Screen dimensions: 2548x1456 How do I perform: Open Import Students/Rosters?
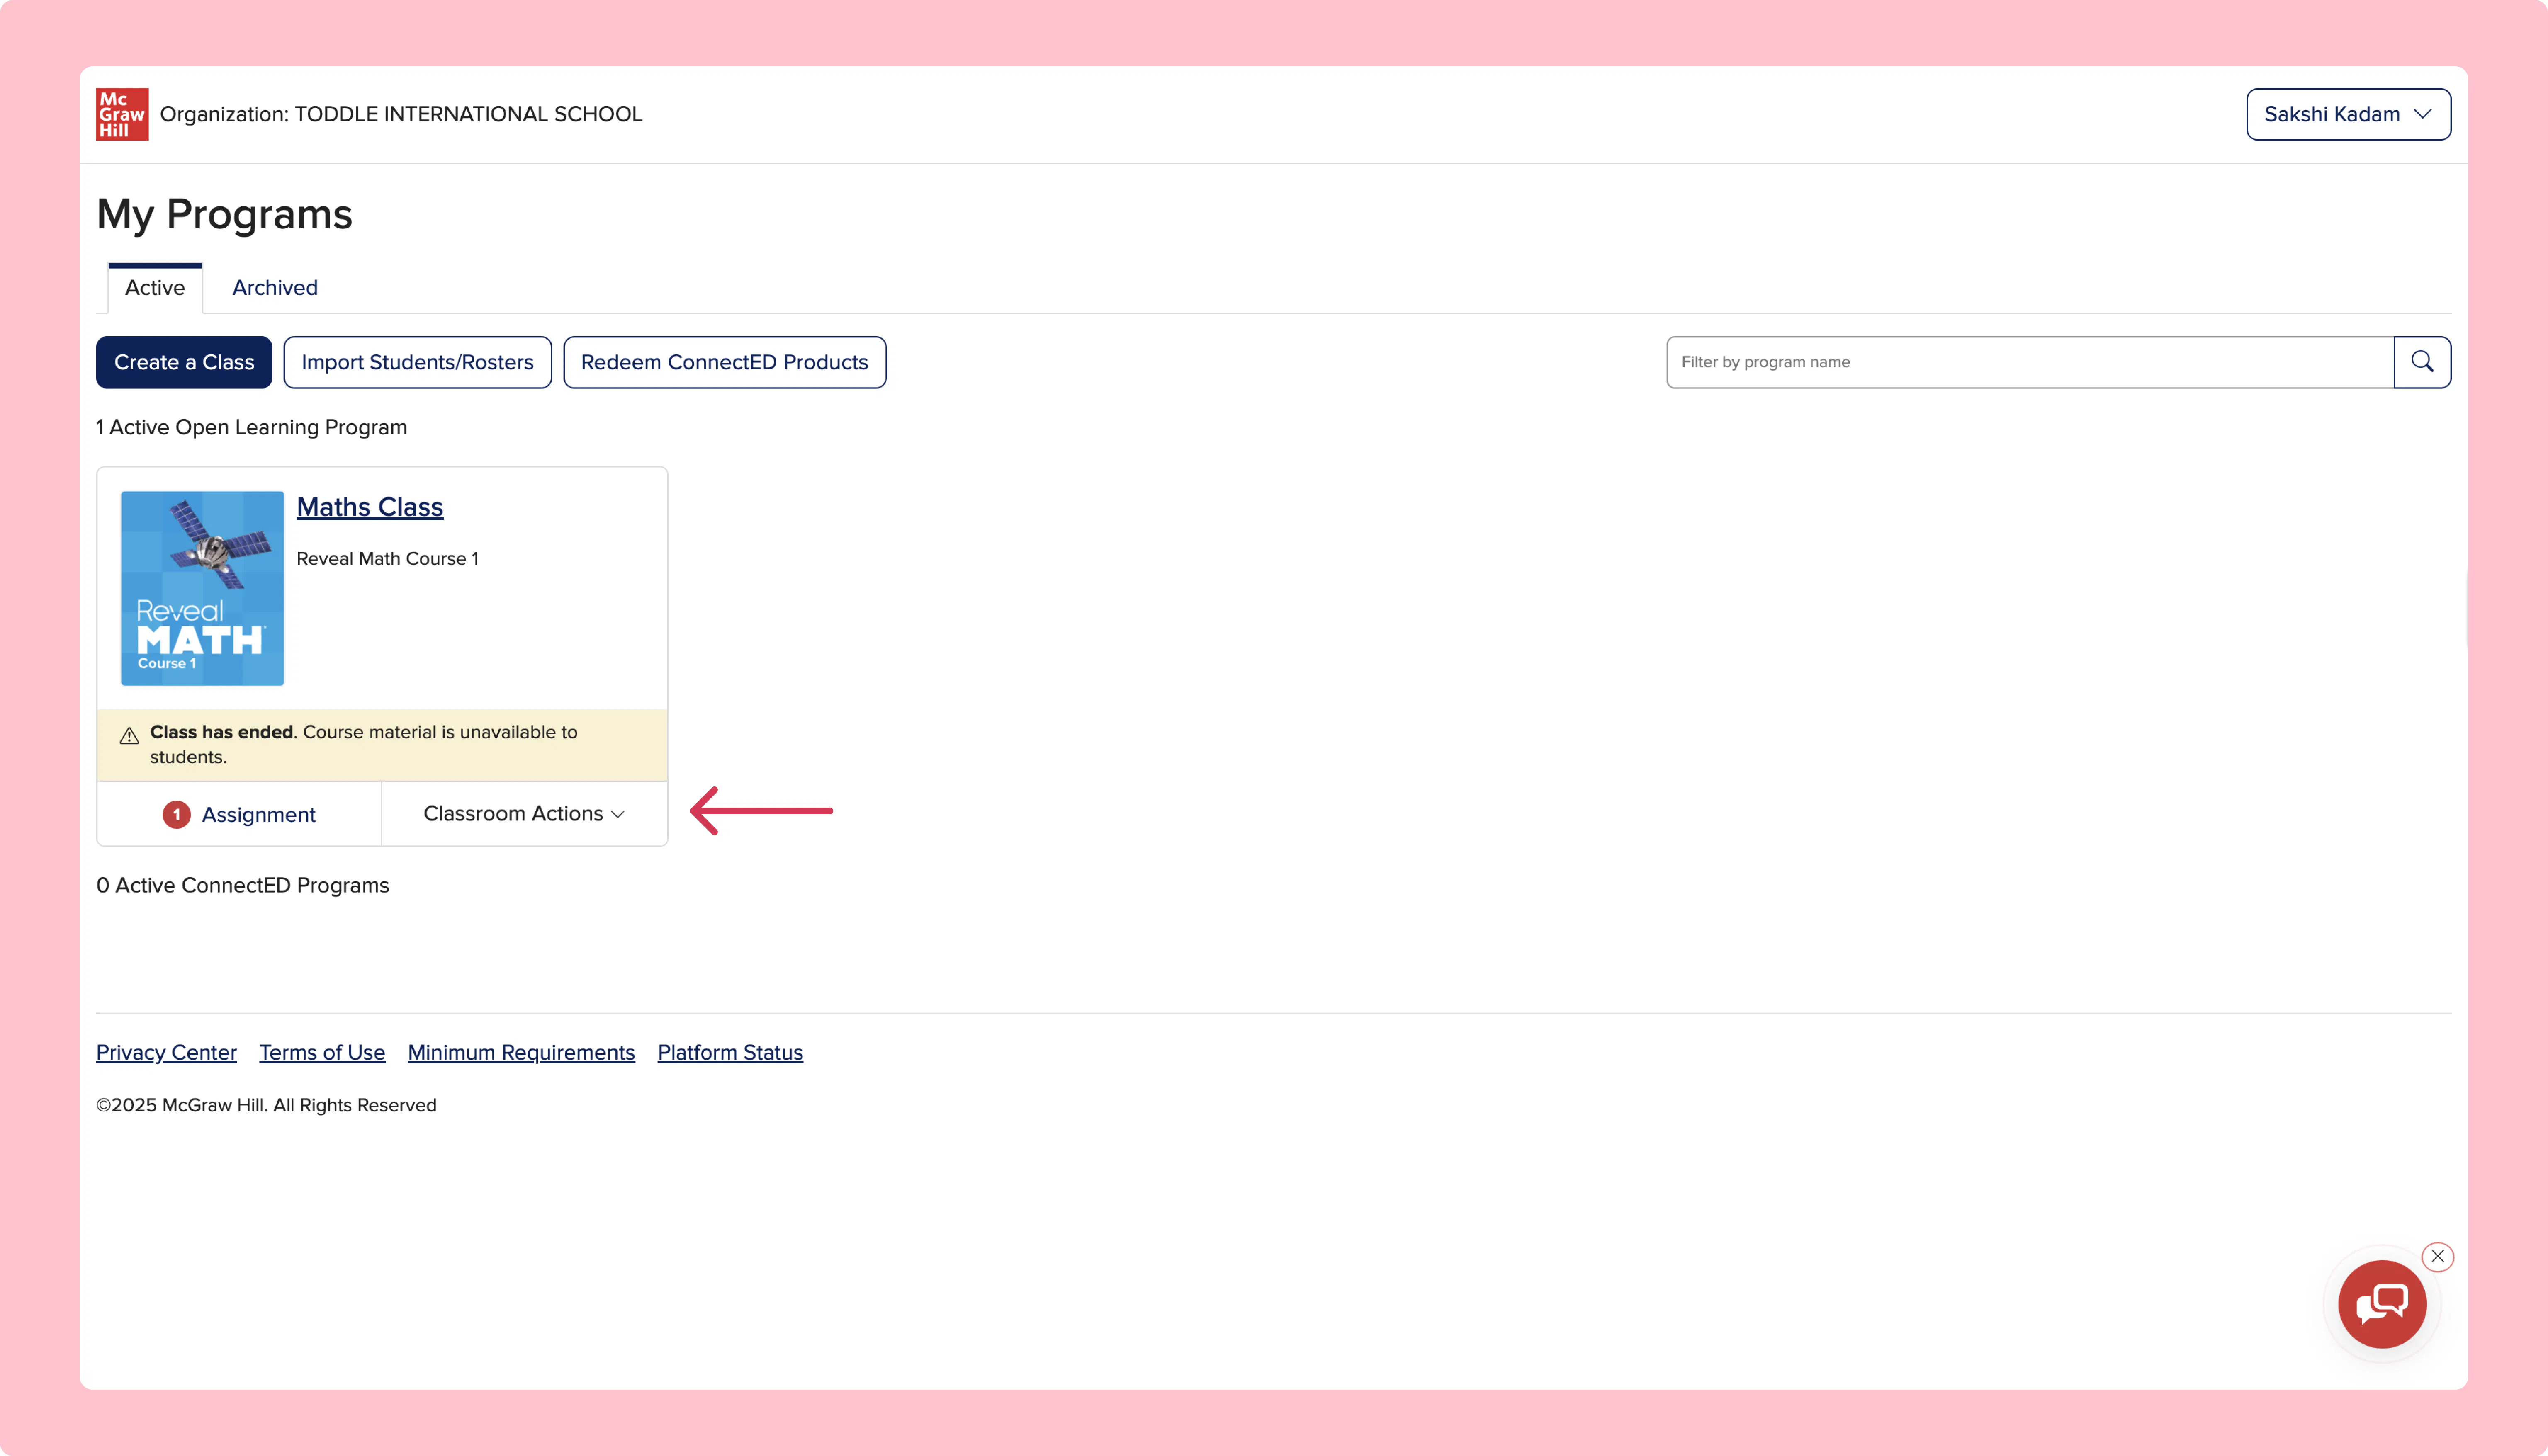(417, 362)
